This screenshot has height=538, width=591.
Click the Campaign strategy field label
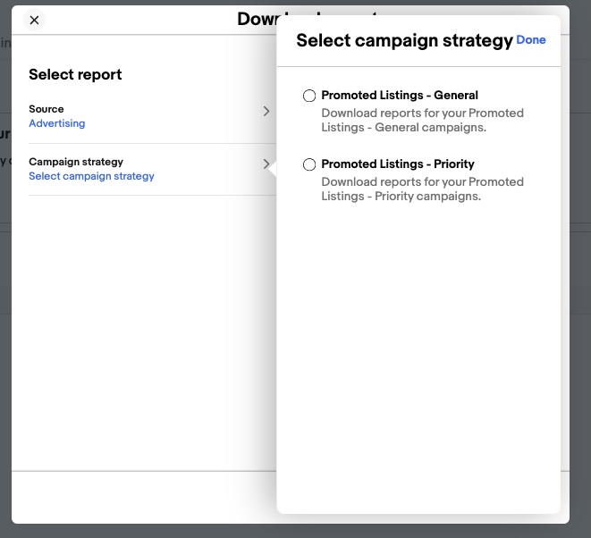tap(76, 162)
